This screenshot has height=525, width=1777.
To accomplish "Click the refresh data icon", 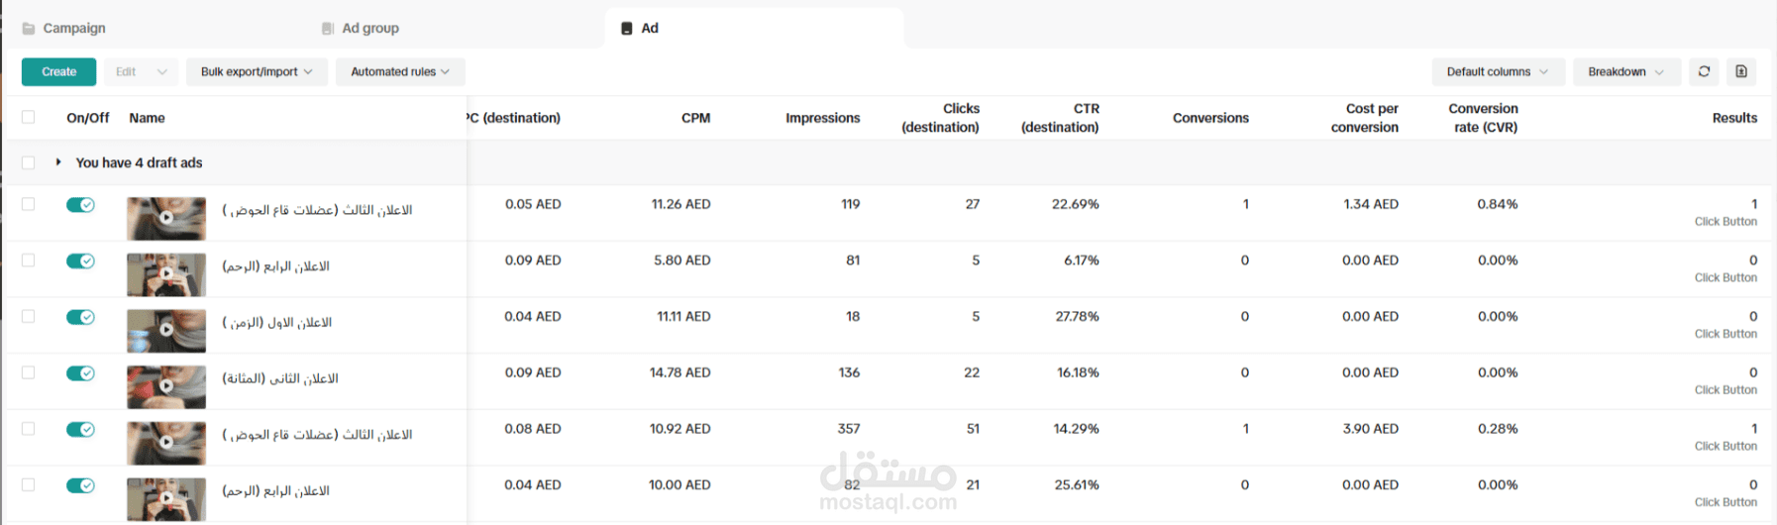I will point(1704,71).
